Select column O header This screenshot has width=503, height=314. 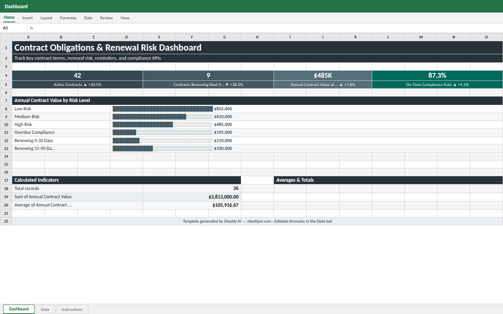coord(486,37)
